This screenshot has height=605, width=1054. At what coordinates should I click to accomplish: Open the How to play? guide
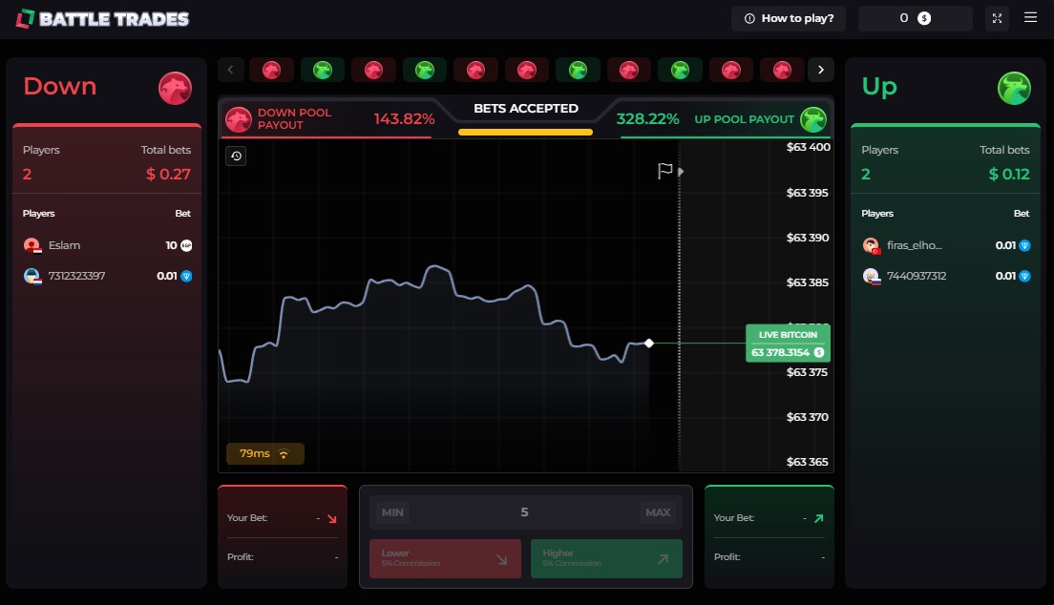pos(789,18)
